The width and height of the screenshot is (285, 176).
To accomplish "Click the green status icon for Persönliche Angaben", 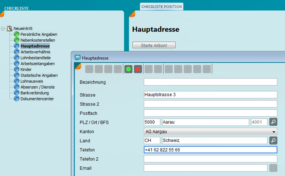I will click(17, 34).
